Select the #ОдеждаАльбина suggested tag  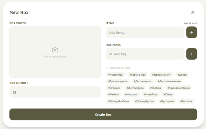coord(119,101)
